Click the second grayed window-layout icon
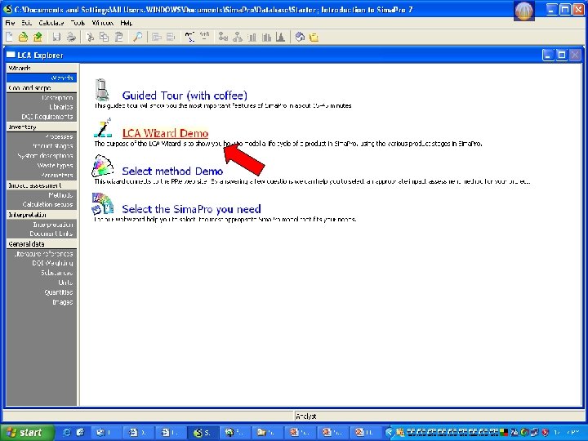 click(x=171, y=37)
